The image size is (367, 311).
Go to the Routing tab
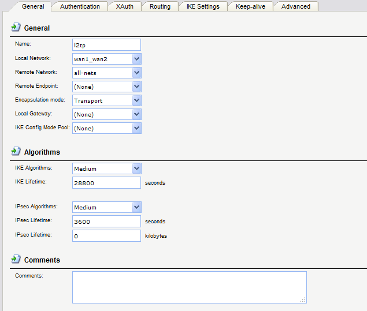point(160,6)
